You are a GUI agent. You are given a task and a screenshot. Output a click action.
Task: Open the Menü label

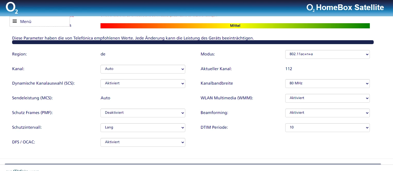[x=26, y=22]
